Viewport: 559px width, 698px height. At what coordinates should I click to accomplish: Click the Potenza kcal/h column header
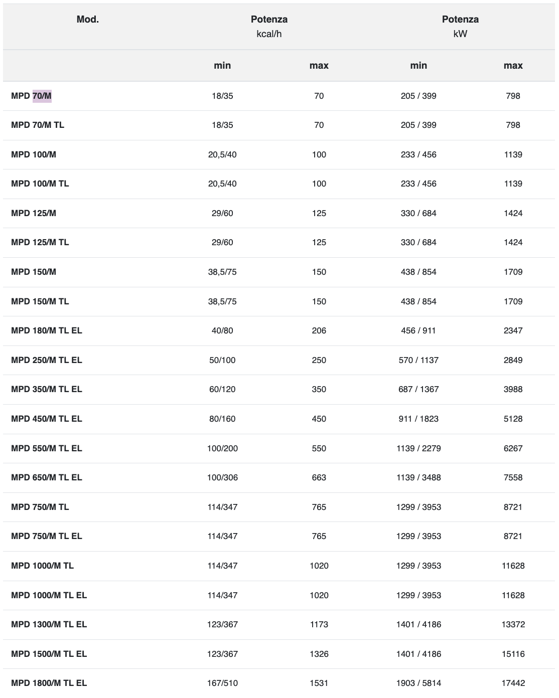coord(269,27)
